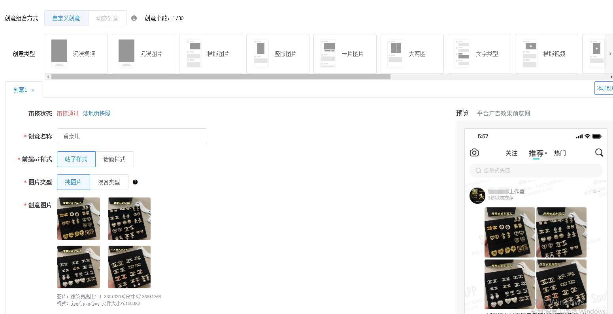Switch to 动态创意 combination mode
The width and height of the screenshot is (613, 314).
click(x=108, y=18)
